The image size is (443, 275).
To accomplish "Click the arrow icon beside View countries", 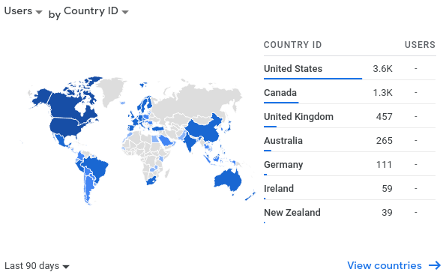I will tap(435, 265).
